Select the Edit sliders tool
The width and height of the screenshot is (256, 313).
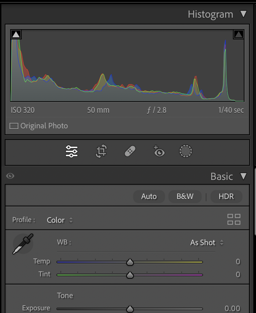coord(71,151)
